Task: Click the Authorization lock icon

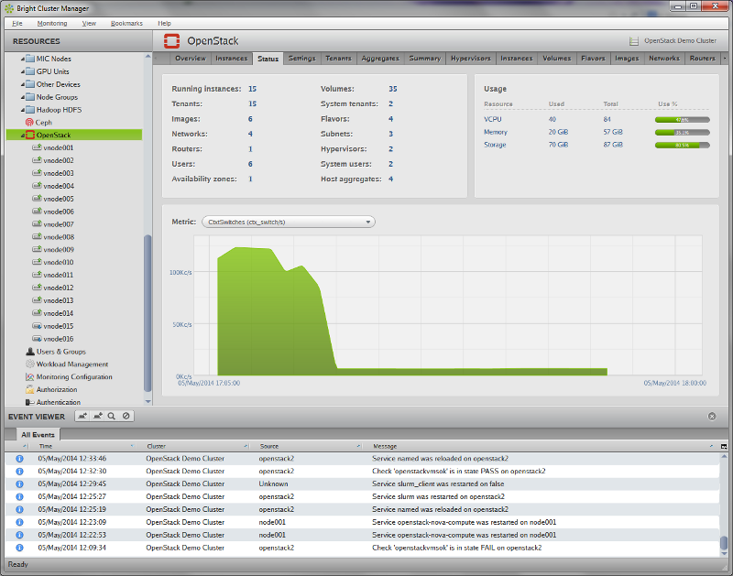Action: coord(30,389)
